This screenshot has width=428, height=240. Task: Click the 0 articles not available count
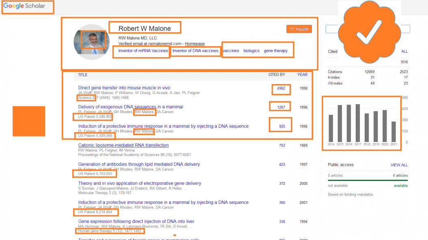click(x=335, y=176)
